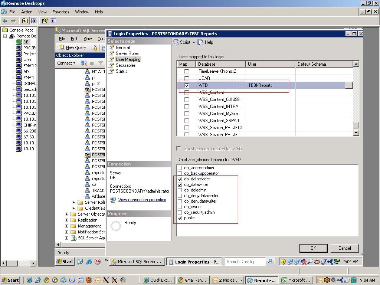Select the General page in Login Properties
Image resolution: width=380 pixels, height=285 pixels.
click(x=122, y=47)
